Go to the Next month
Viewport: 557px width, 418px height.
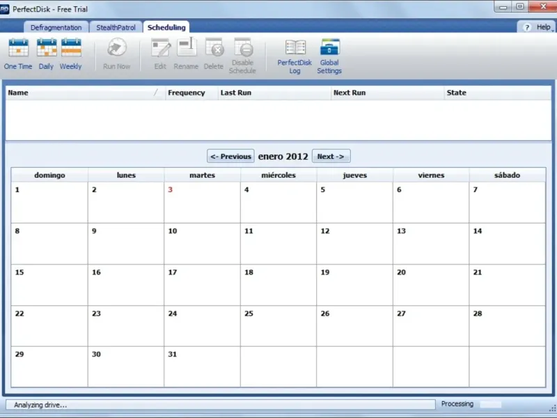[x=331, y=156]
